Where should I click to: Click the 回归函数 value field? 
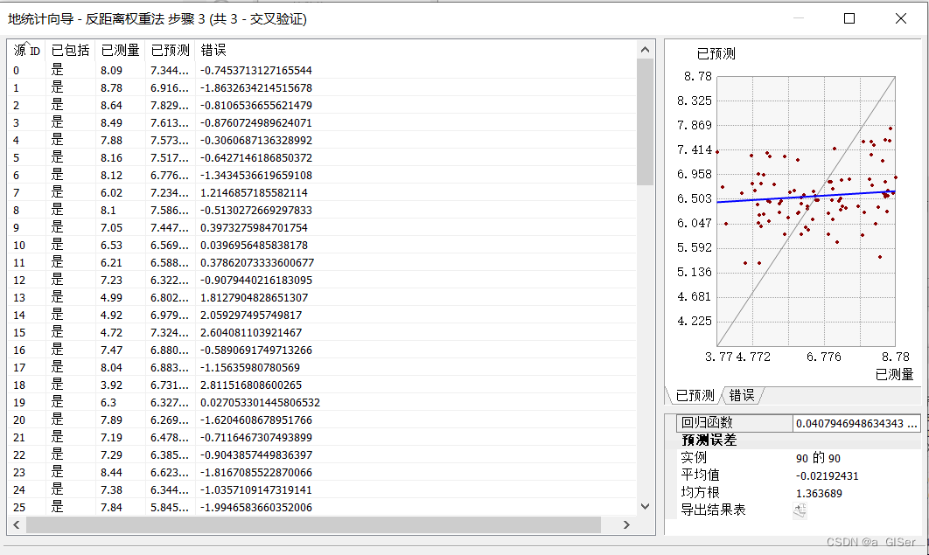856,423
